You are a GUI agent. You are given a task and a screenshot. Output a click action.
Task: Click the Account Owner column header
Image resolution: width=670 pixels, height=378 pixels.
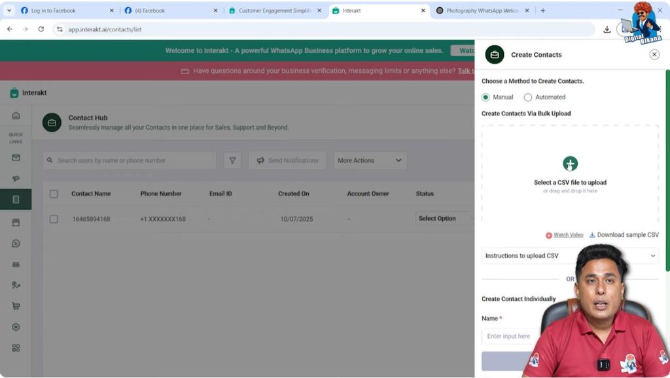click(368, 193)
